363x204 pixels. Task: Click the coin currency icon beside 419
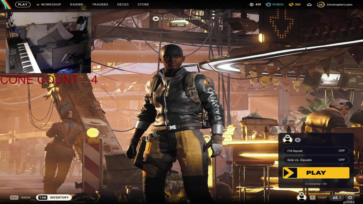[251, 5]
